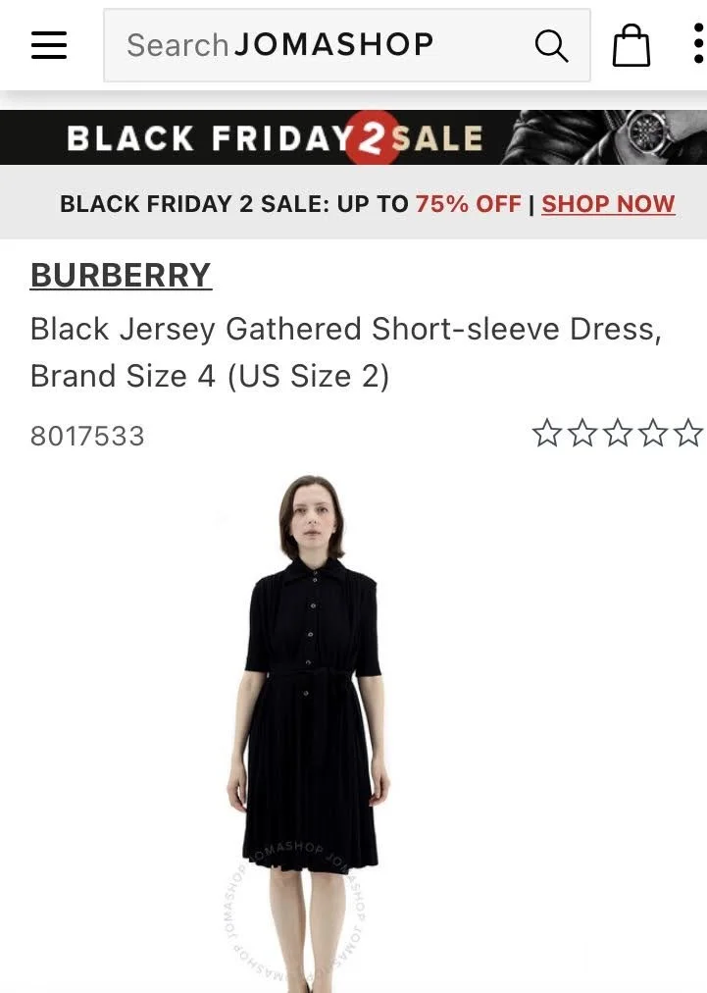Give the product five stars
The height and width of the screenshot is (993, 707).
(688, 434)
